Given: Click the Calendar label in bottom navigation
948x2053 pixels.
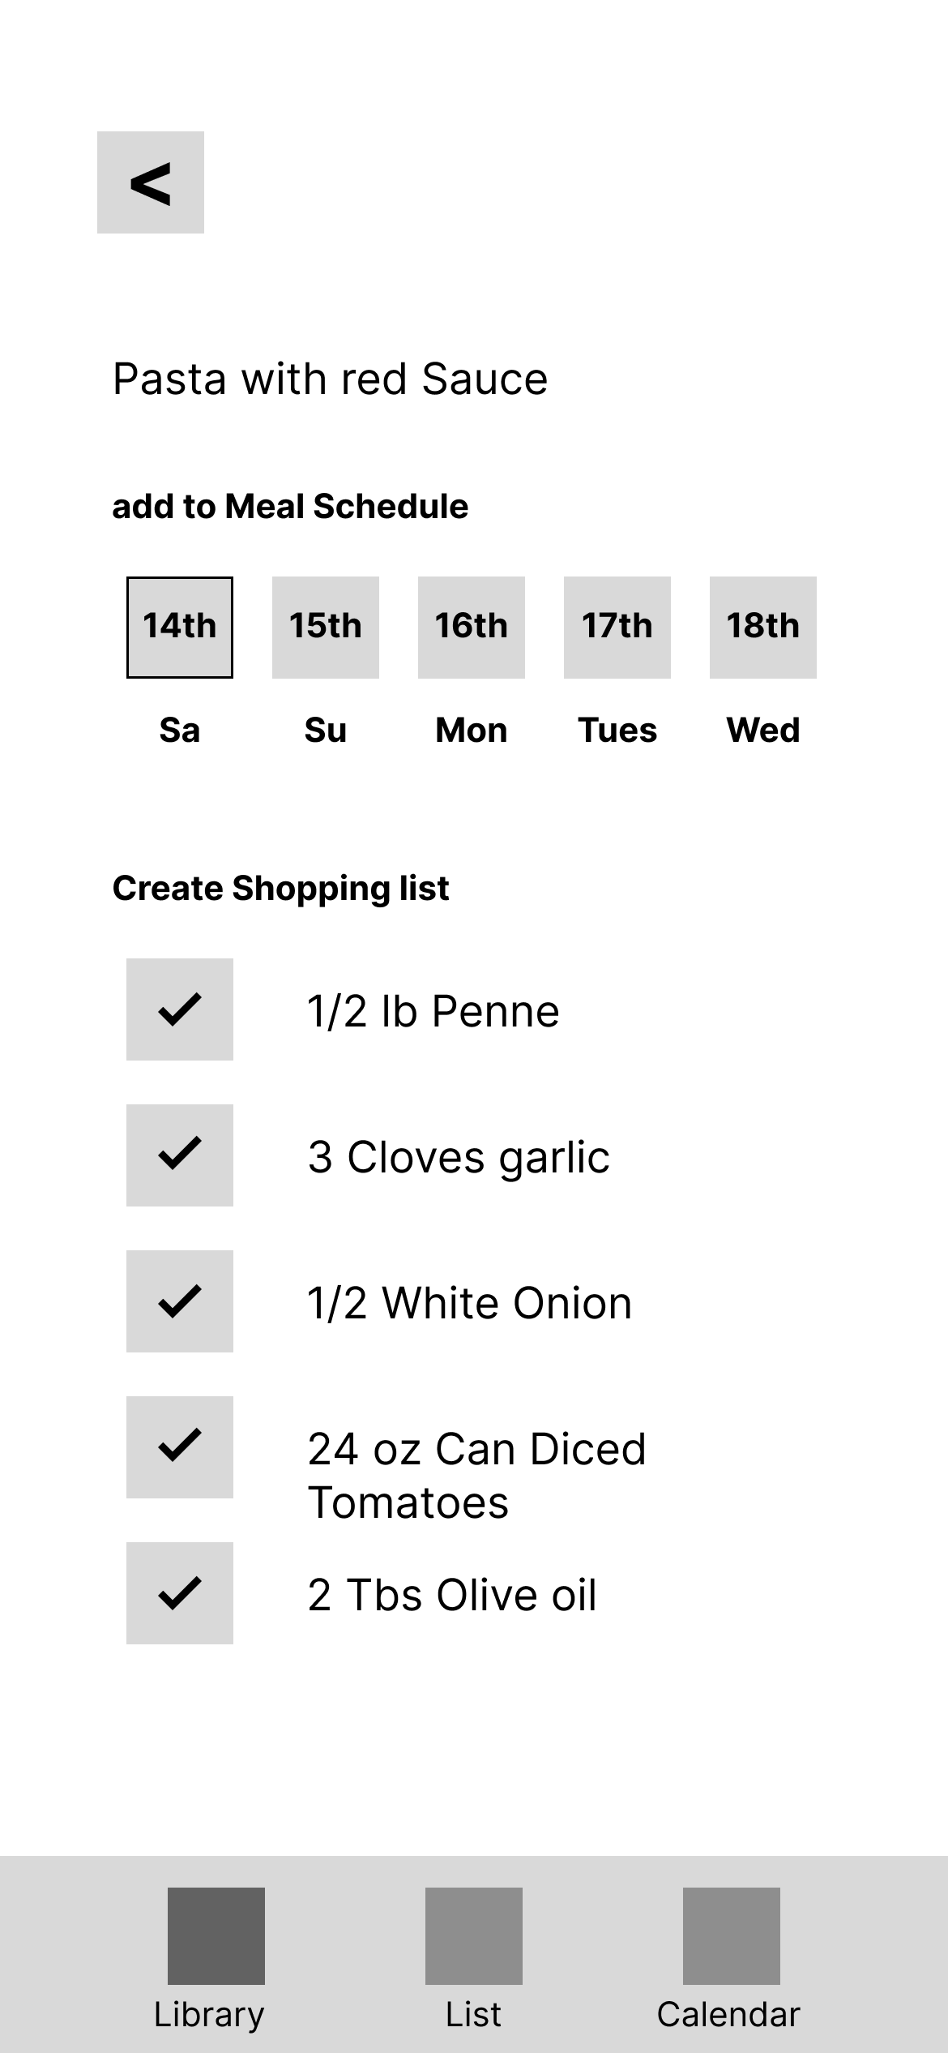Looking at the screenshot, I should pos(728,2014).
